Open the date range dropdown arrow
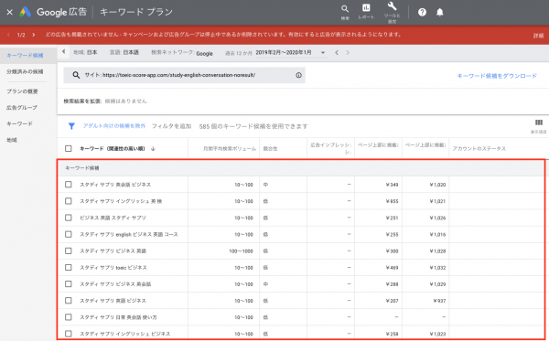Screen dimensions: 549x341 pyautogui.click(x=323, y=53)
